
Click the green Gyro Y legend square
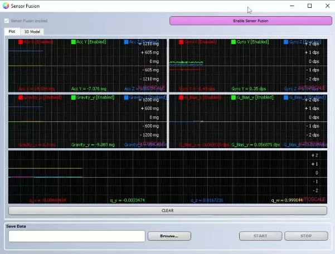(x=234, y=42)
